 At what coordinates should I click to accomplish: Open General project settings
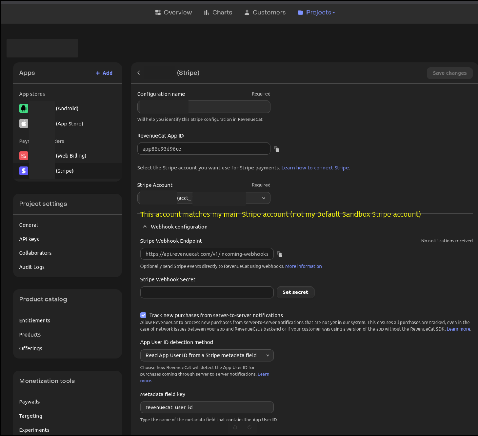point(29,225)
